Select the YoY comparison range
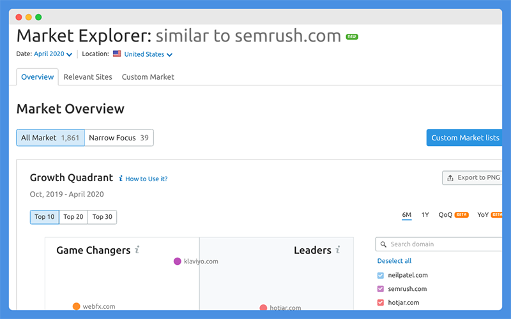This screenshot has width=511, height=319. coord(483,215)
